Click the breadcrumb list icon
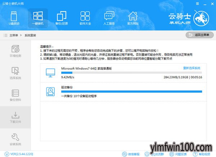The height and width of the screenshot is (157, 216). pyautogui.click(x=5, y=35)
